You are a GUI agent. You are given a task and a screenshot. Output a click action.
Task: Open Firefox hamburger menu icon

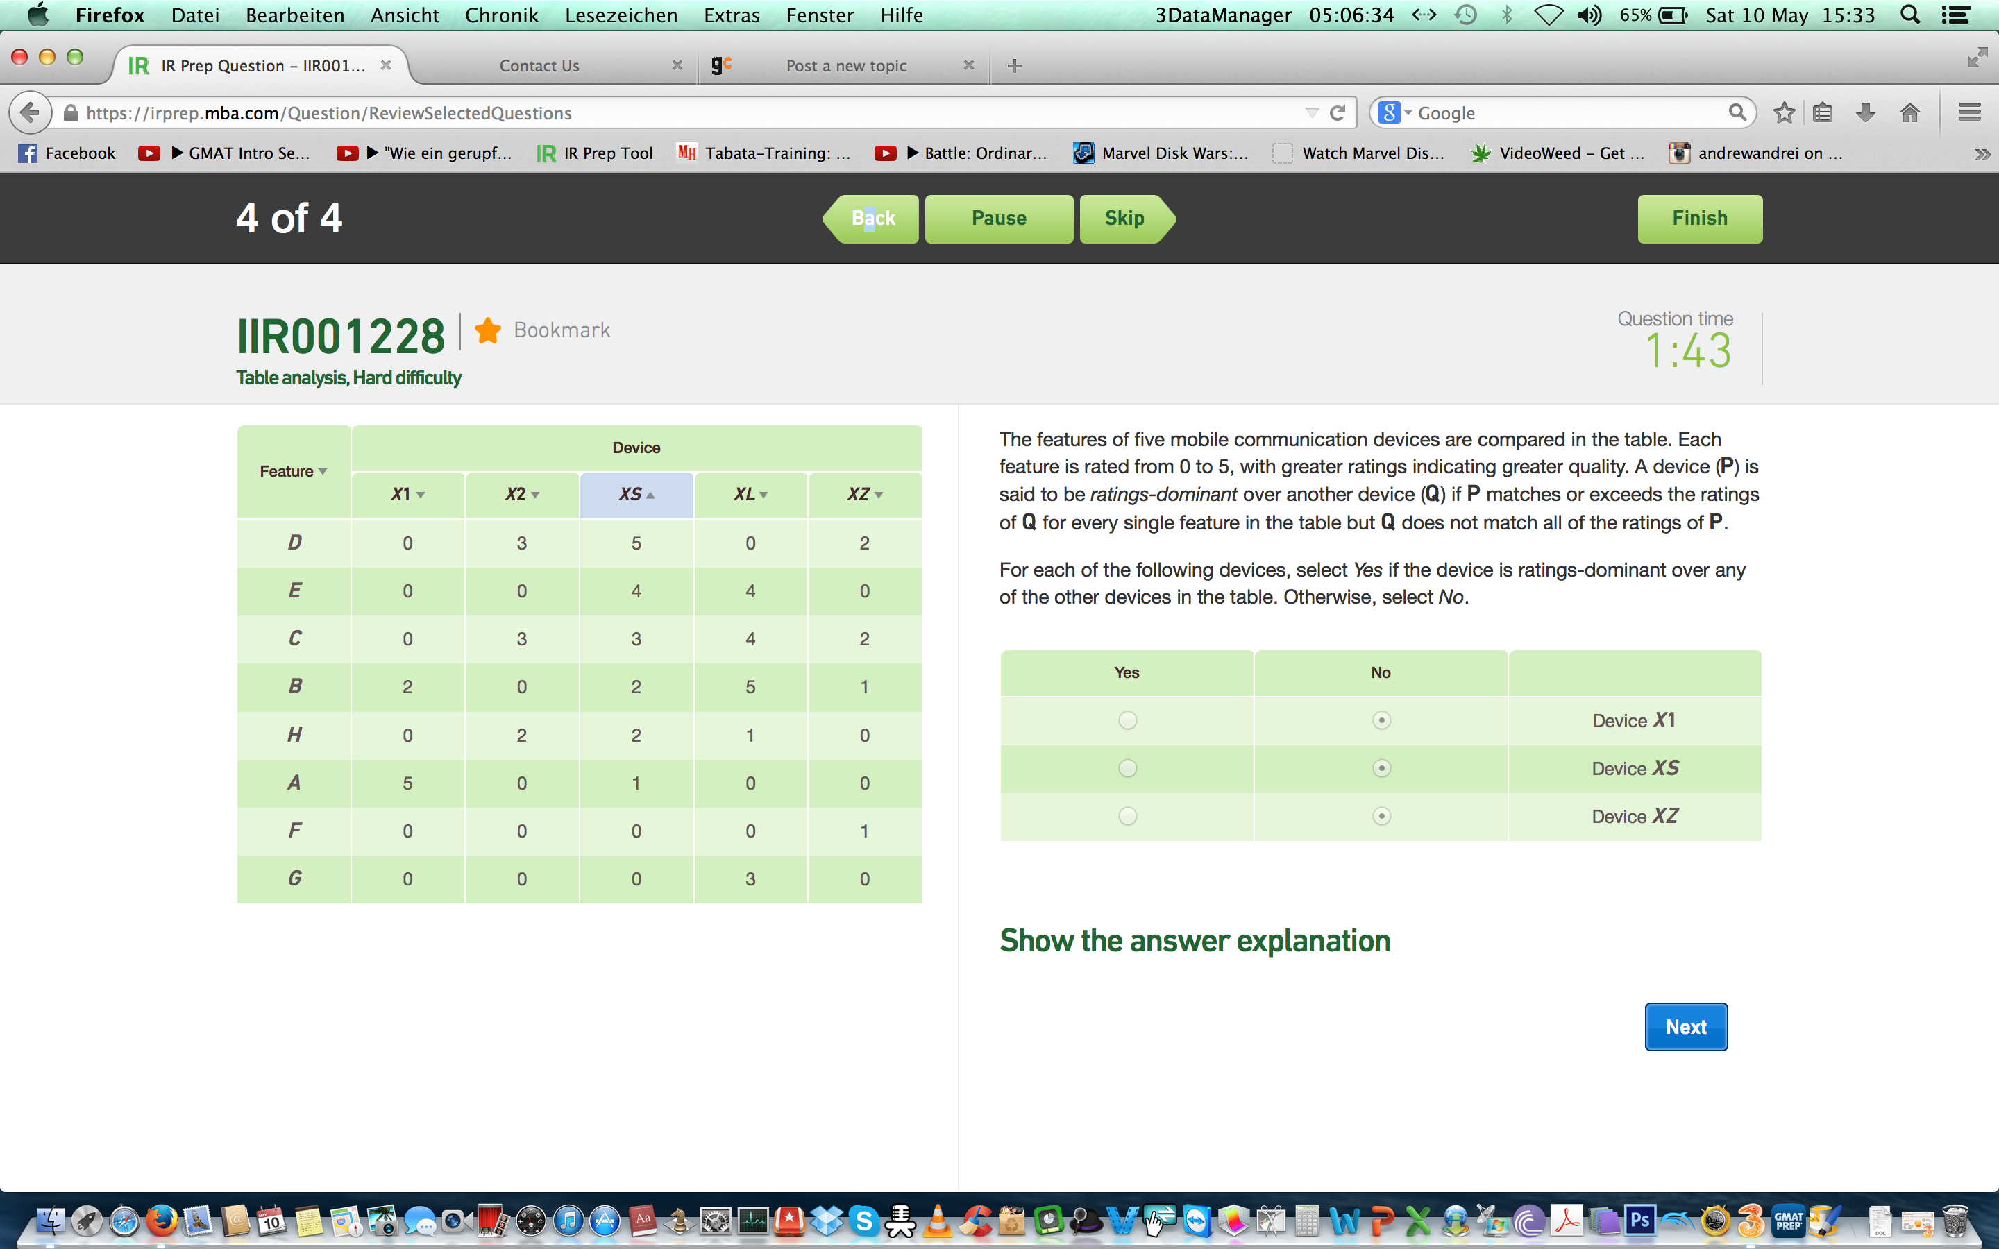[x=1969, y=113]
